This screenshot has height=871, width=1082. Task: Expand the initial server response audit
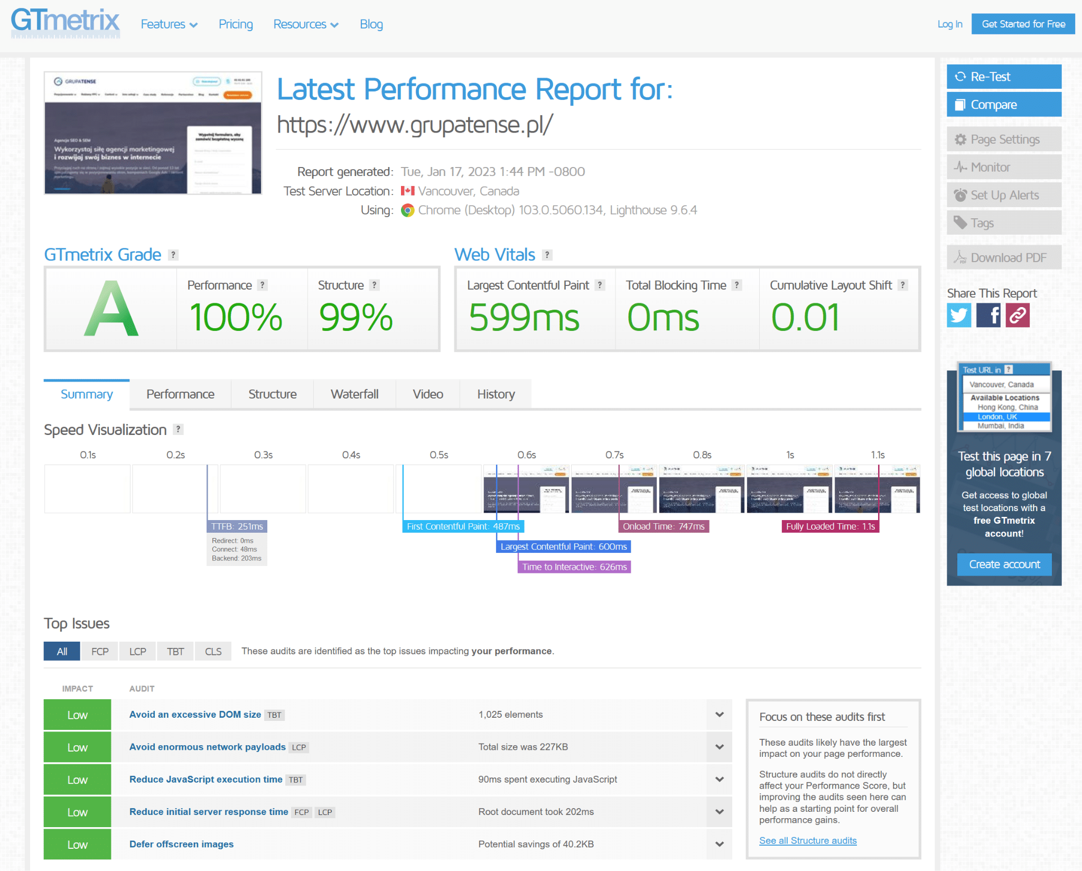point(720,812)
